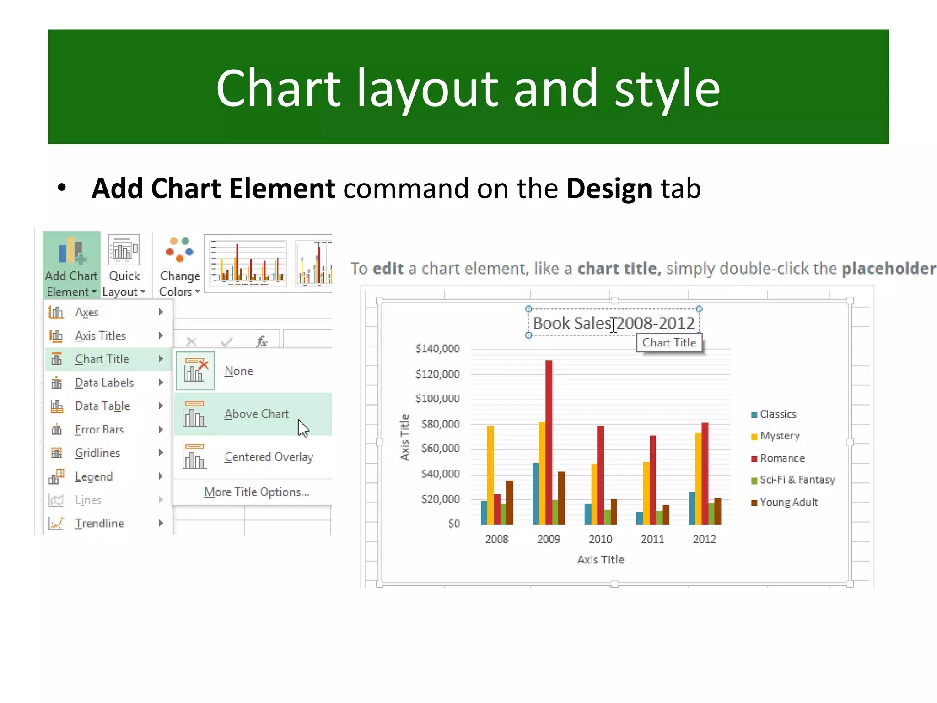Click the Change Colors palette icon
Viewport: 937px width, 703px height.
tap(179, 250)
